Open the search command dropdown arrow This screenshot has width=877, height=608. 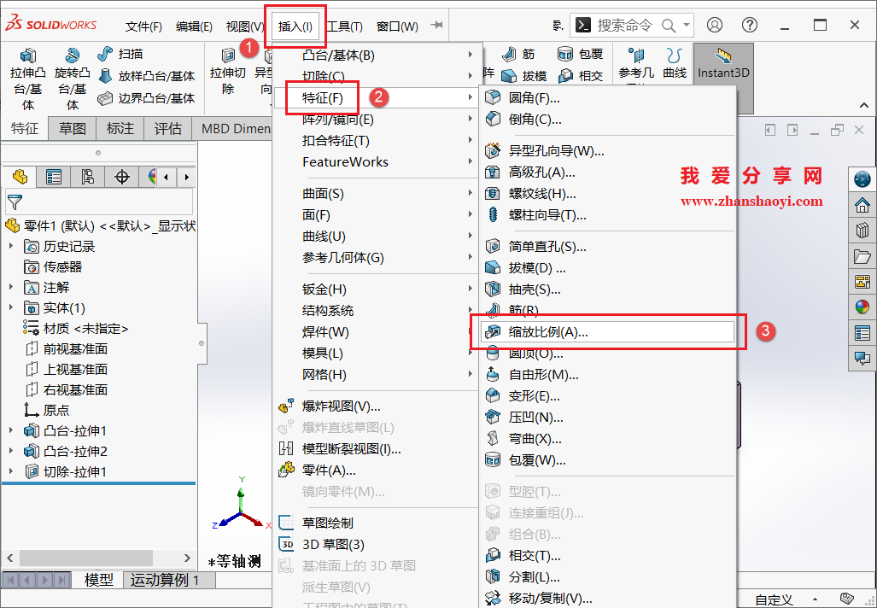tap(687, 25)
